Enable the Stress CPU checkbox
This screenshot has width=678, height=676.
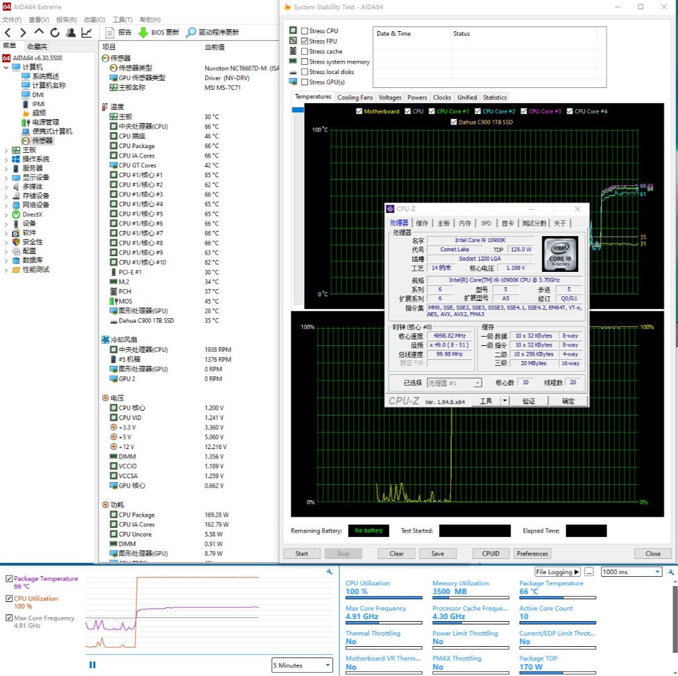point(304,31)
